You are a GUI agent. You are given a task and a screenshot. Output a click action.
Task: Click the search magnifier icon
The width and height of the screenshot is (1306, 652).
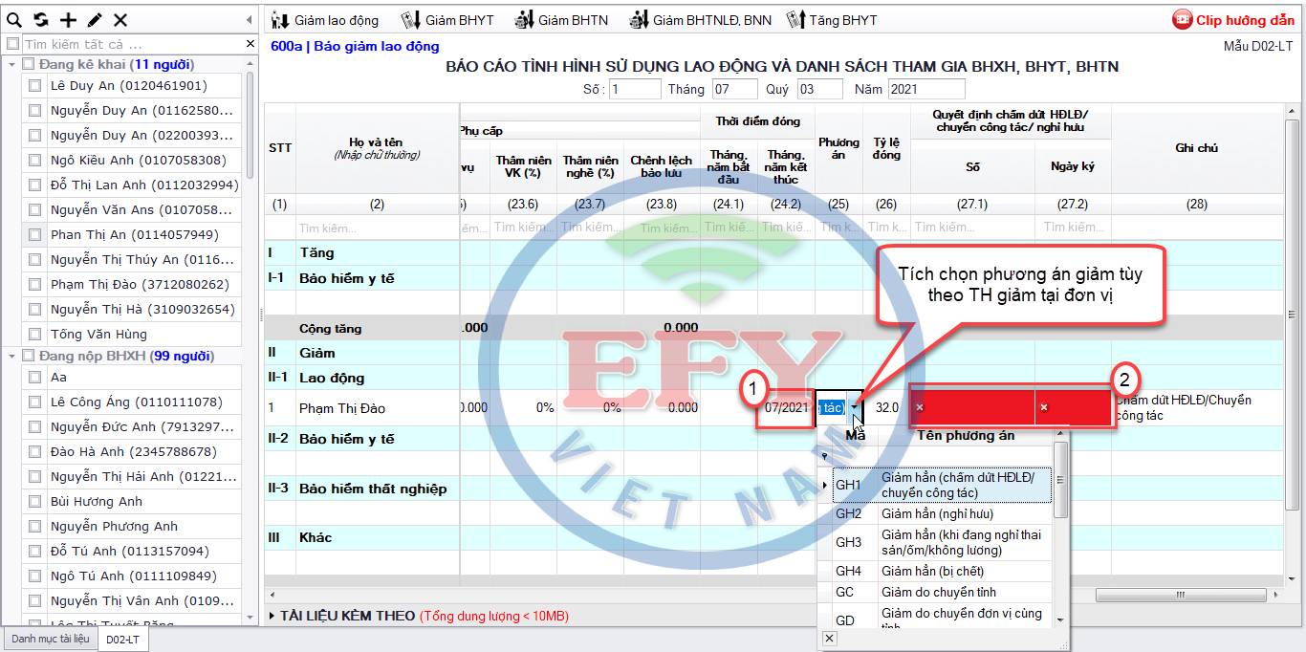[14, 20]
